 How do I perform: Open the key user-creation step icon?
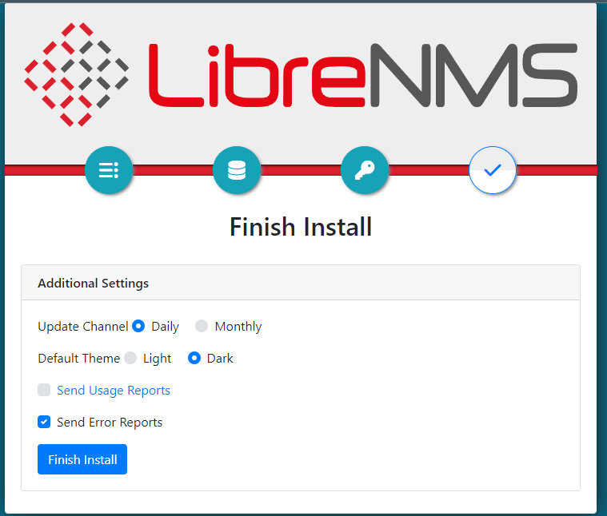point(365,170)
